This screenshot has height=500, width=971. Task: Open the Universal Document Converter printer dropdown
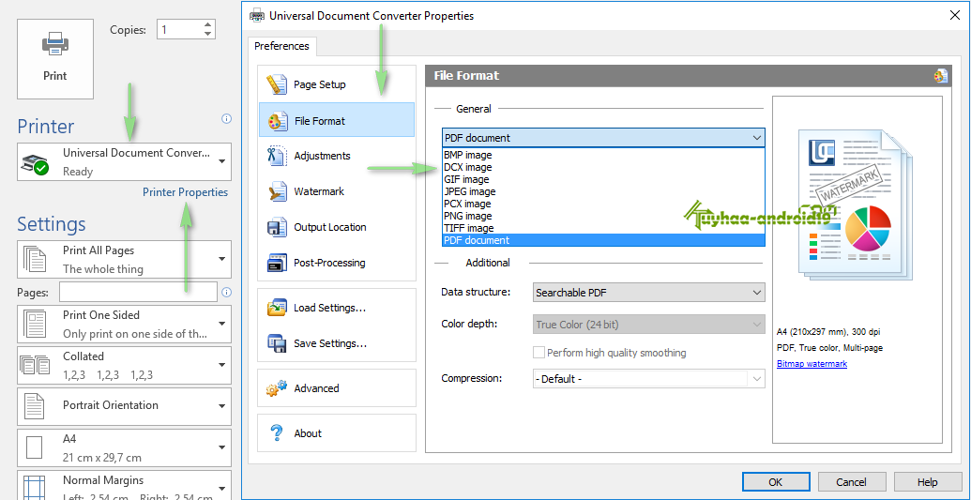pos(125,161)
